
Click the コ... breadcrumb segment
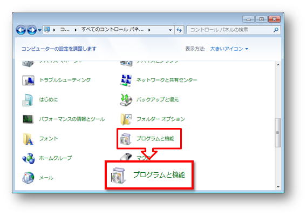coord(65,30)
